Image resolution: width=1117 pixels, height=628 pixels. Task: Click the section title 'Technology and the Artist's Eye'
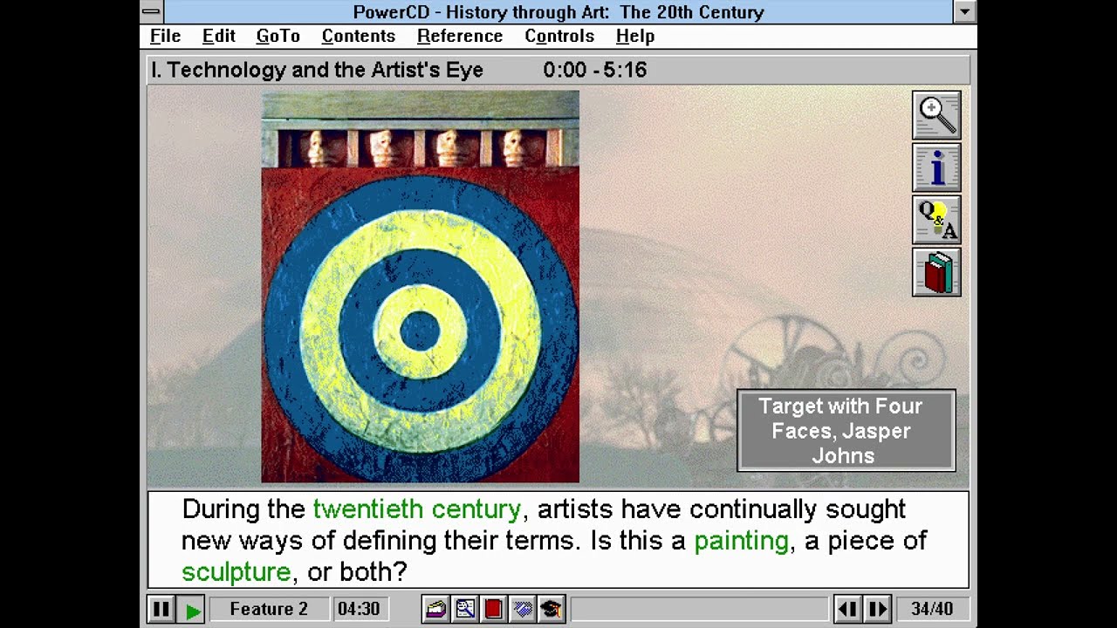[x=317, y=71]
